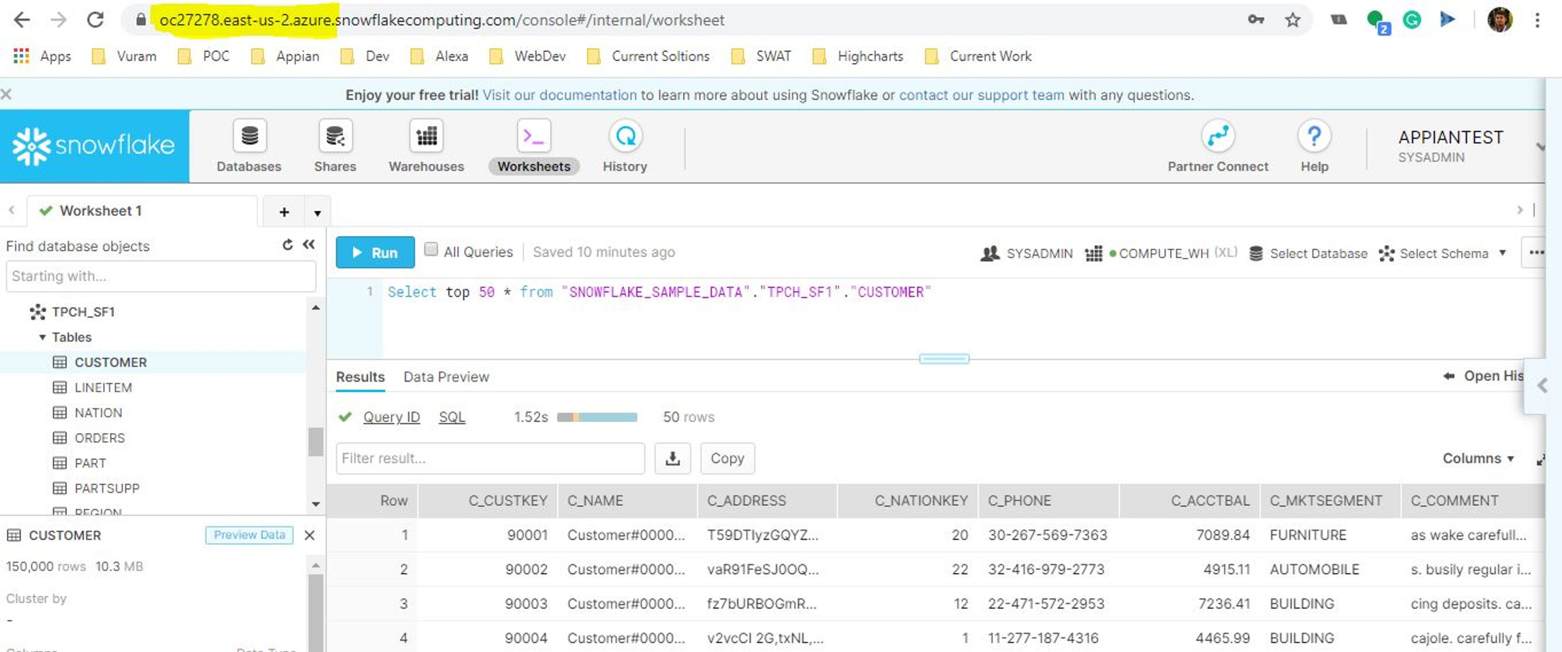Copy the query results
The image size is (1562, 652).
pyautogui.click(x=727, y=458)
